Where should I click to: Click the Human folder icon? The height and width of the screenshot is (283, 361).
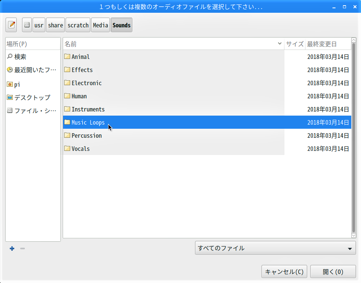[x=67, y=96]
